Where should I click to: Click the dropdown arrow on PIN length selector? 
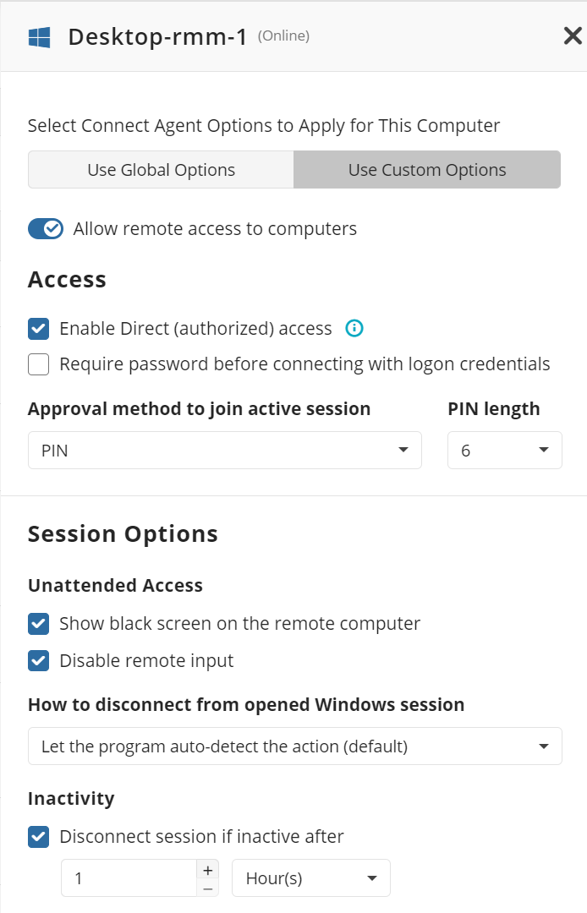[x=543, y=450]
